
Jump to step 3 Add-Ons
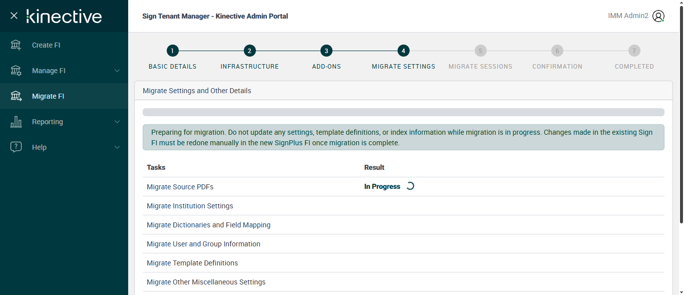(x=326, y=51)
